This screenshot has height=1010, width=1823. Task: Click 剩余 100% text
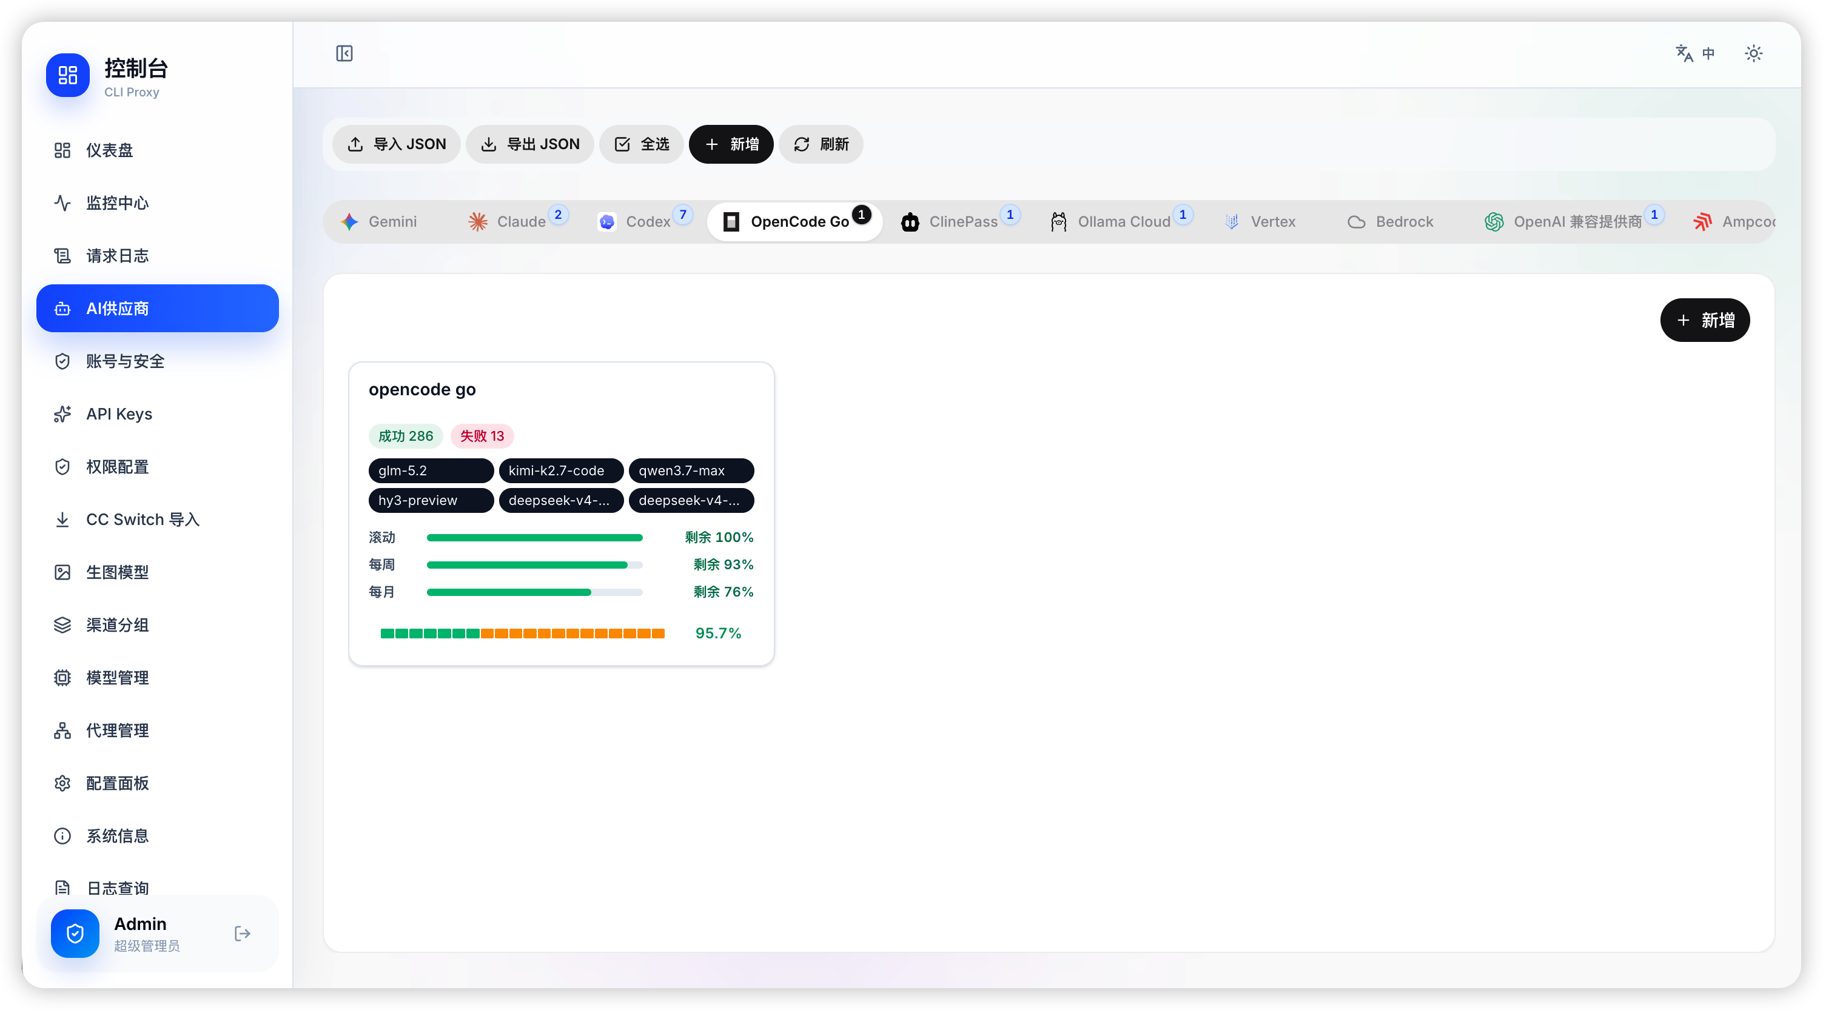tap(719, 538)
